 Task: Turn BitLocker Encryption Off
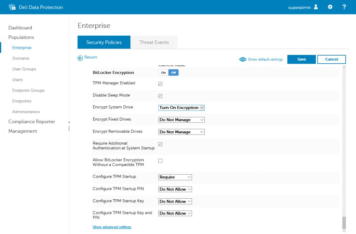pos(174,72)
